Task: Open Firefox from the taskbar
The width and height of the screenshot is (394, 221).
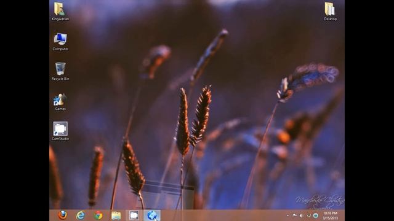Action: (62, 215)
